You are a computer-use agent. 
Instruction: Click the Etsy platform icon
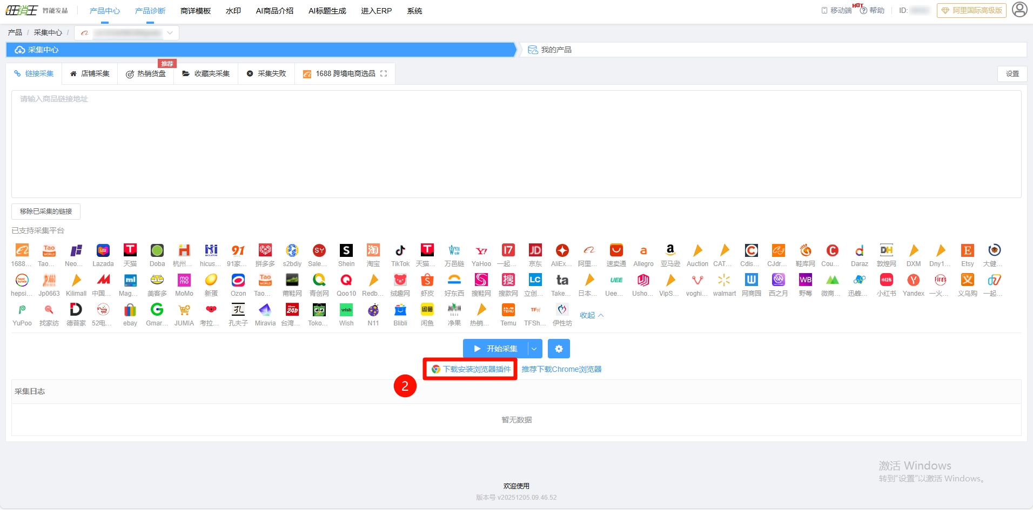[x=967, y=251]
